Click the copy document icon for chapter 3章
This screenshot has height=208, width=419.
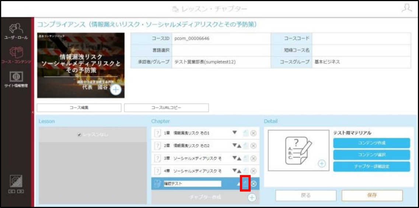tap(246, 159)
